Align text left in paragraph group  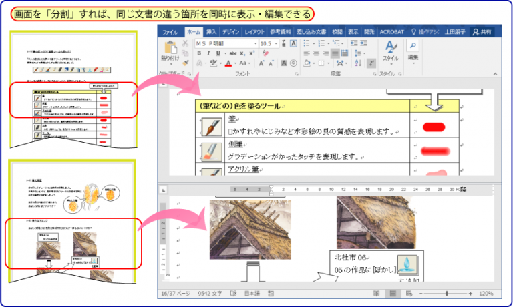307,53
